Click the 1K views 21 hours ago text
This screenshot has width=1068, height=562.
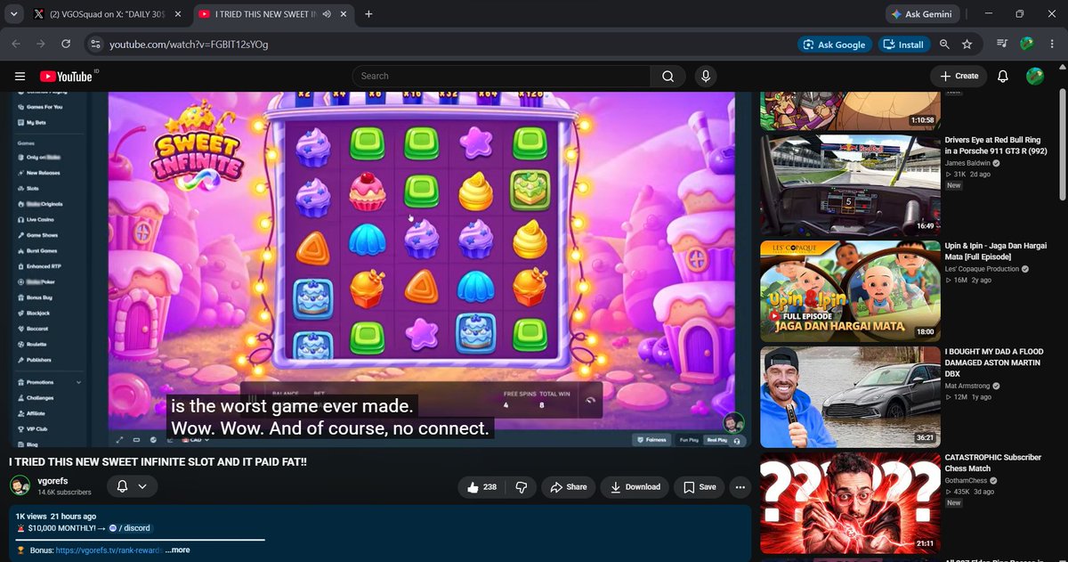[55, 517]
